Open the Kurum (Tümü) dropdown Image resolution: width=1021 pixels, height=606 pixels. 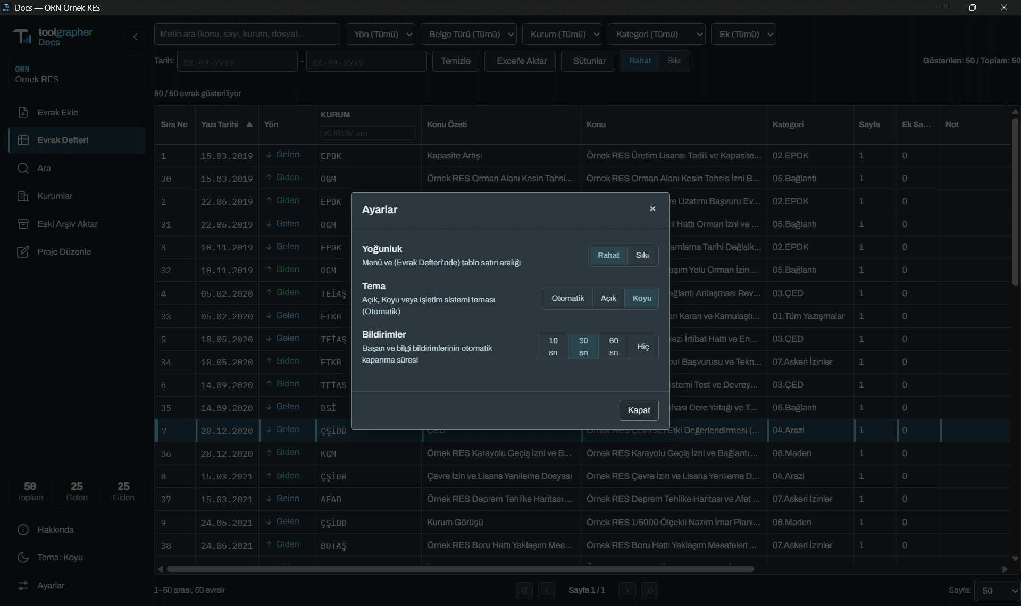[562, 34]
